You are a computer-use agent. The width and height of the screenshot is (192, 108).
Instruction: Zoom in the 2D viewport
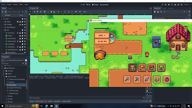44,17
